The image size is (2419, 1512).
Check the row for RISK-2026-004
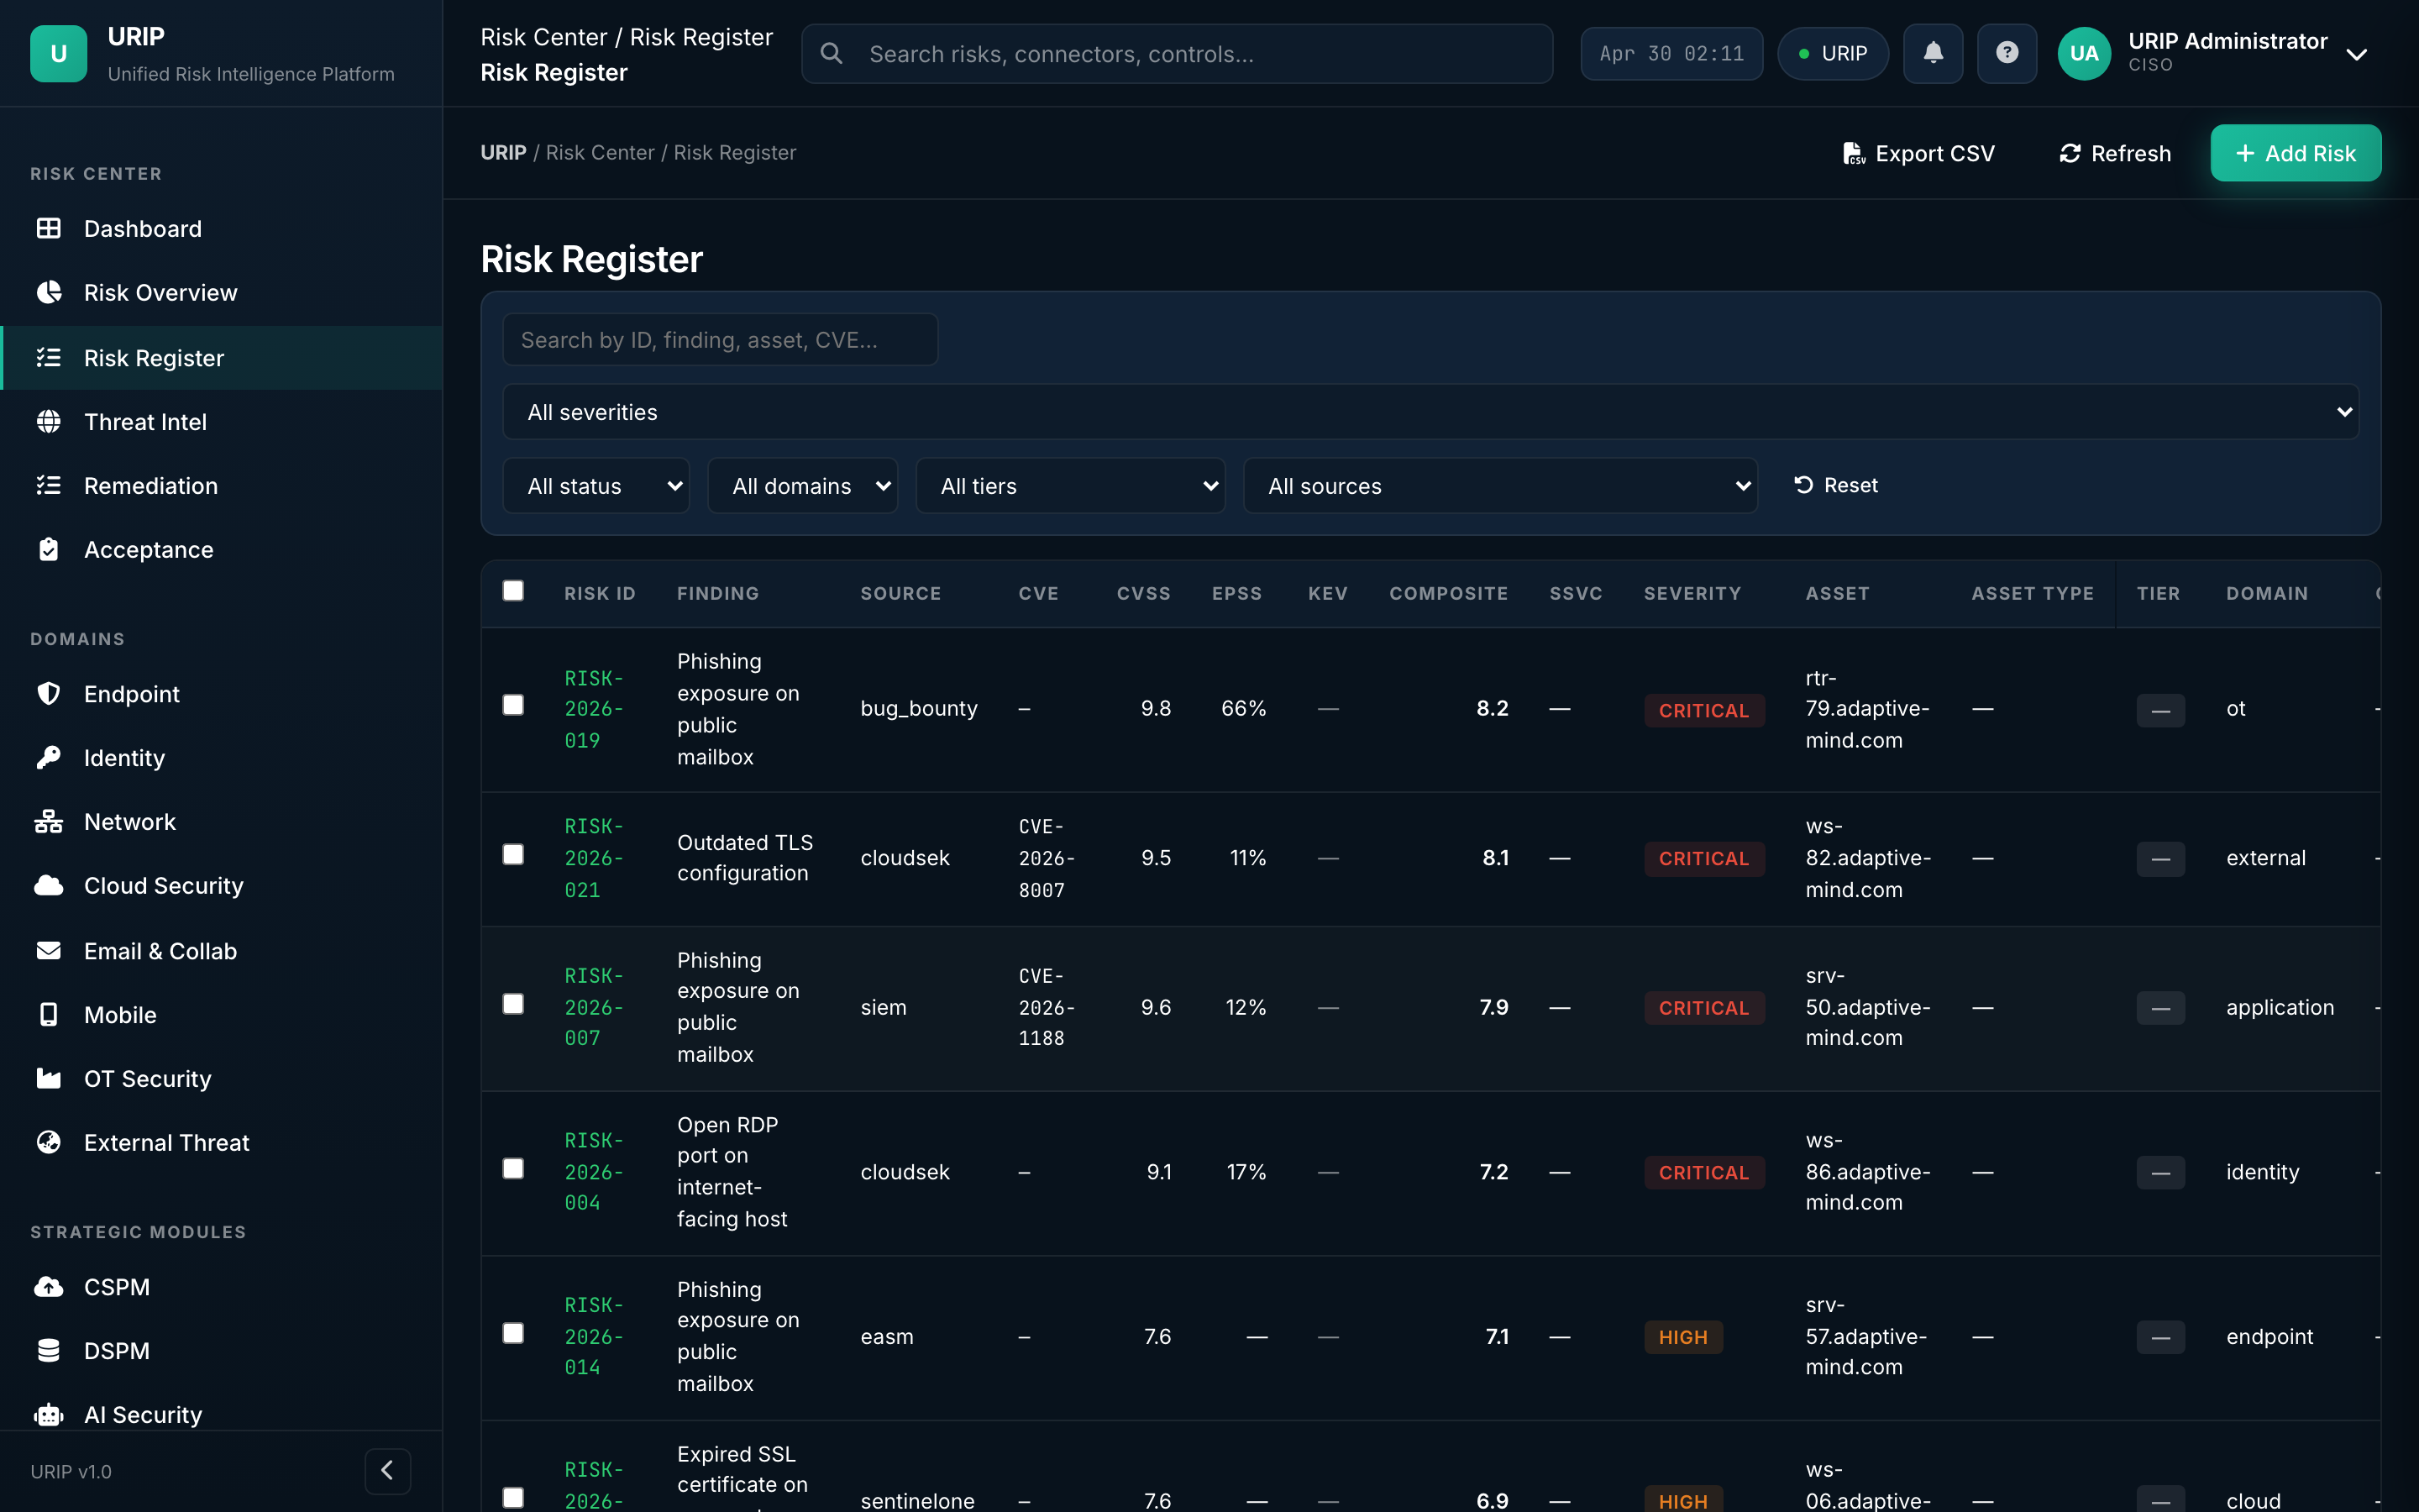(513, 1169)
